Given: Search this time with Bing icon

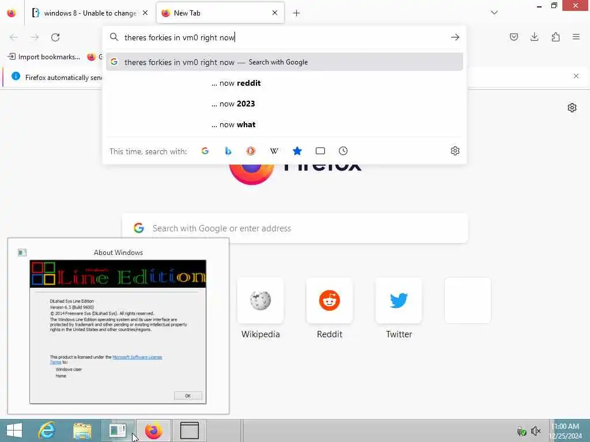Looking at the screenshot, I should coord(228,151).
